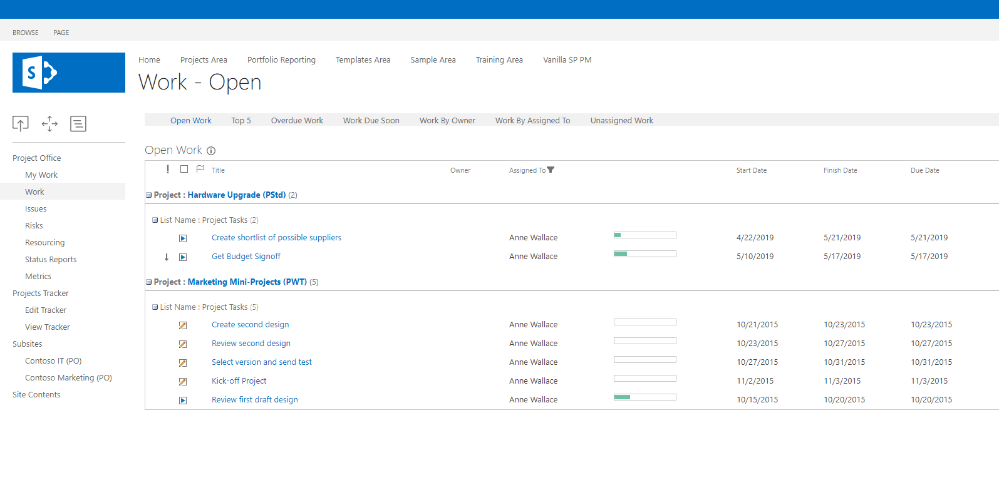Sort by the Due Date column header
The width and height of the screenshot is (999, 480).
[x=925, y=170]
